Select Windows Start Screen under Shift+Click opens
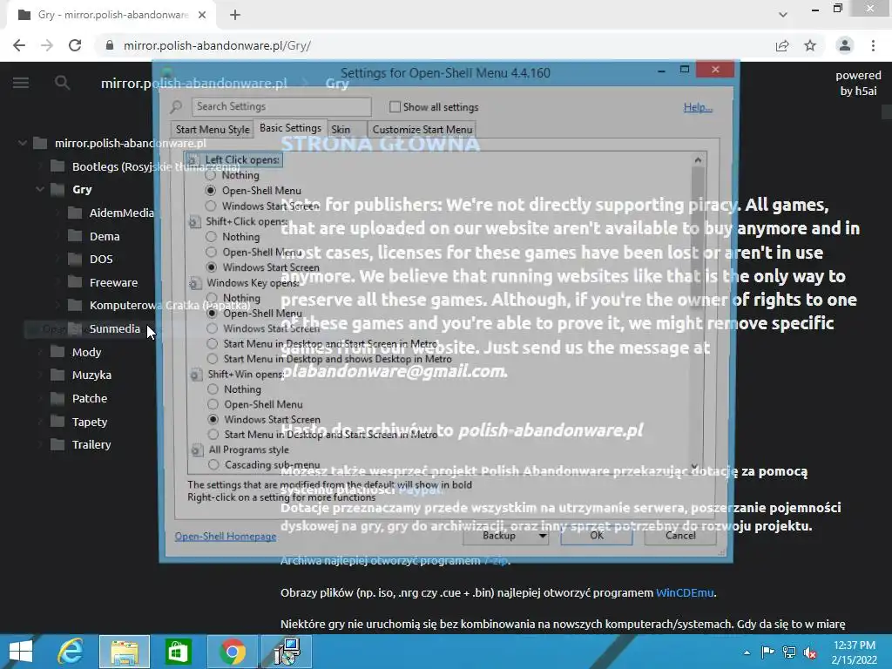This screenshot has width=892, height=669. pos(211,267)
